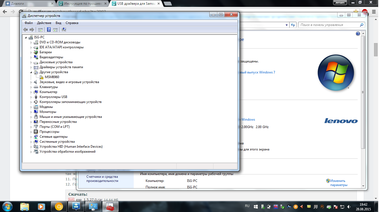Click the Forward arrow toolbar icon

32,30
